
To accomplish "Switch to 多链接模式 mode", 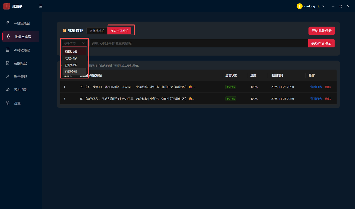I will click(x=97, y=31).
